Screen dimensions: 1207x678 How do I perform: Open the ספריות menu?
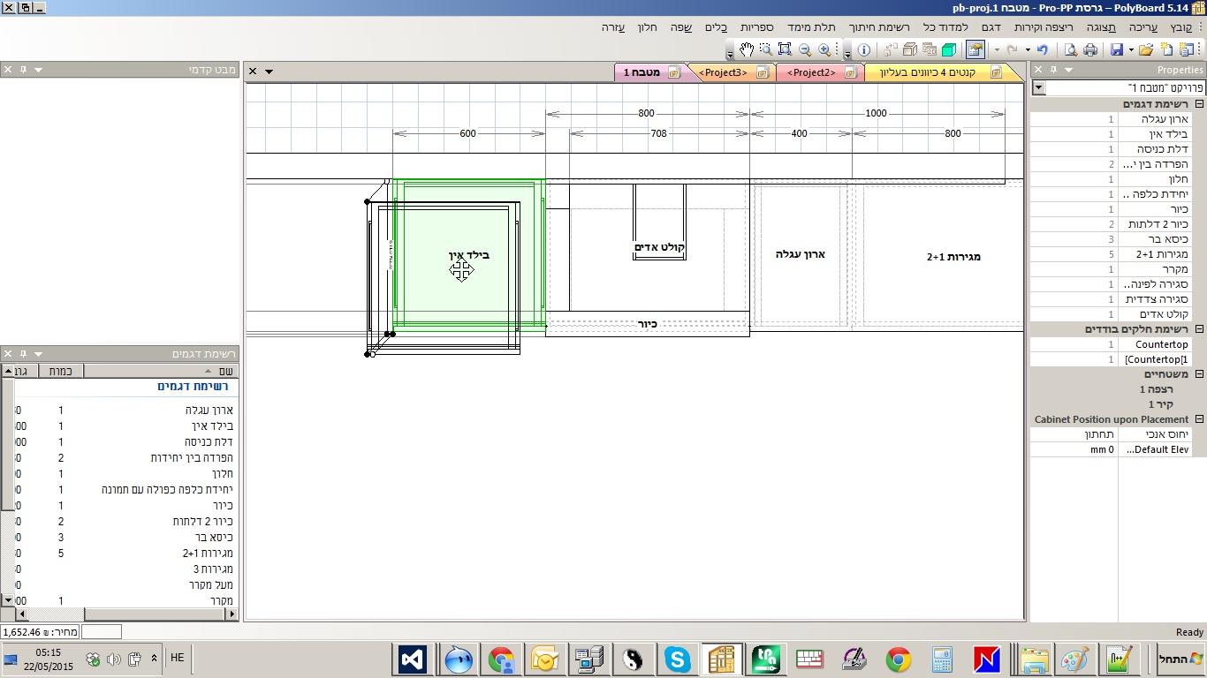coord(758,27)
